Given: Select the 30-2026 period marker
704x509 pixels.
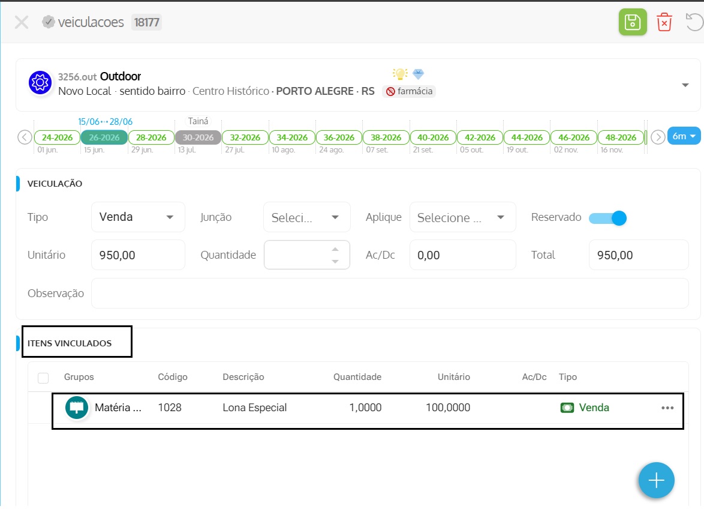Looking at the screenshot, I should [198, 137].
